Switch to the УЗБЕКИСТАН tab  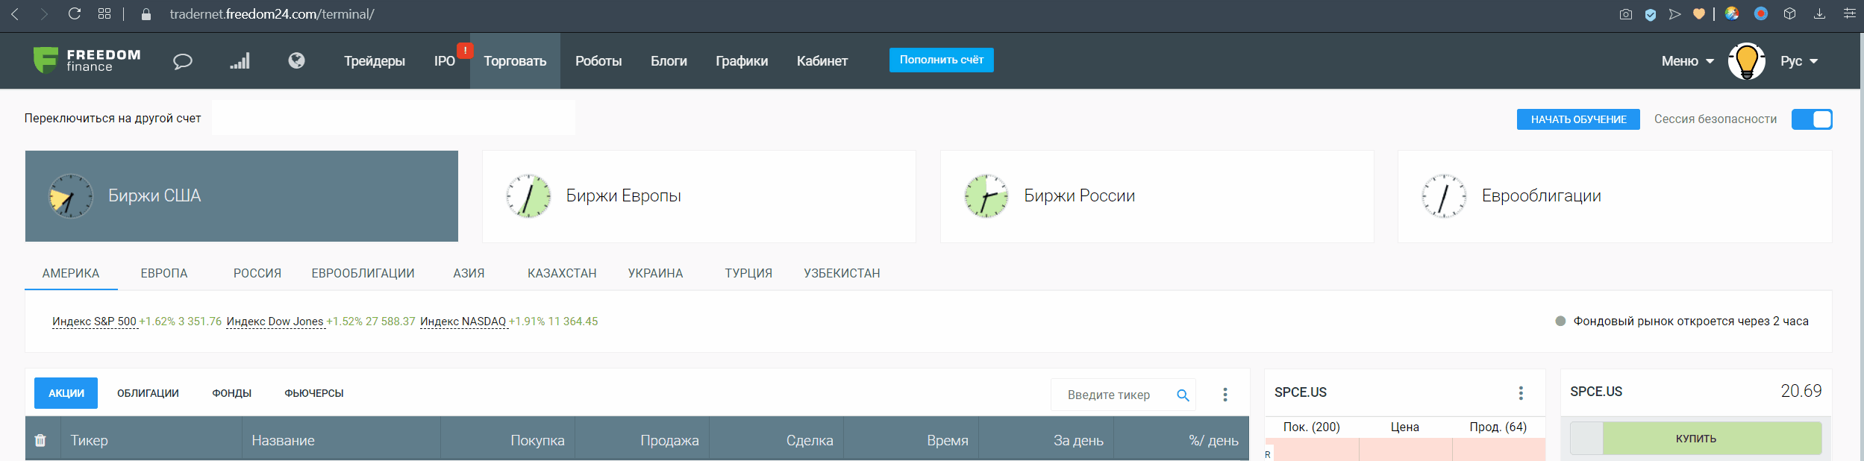842,273
